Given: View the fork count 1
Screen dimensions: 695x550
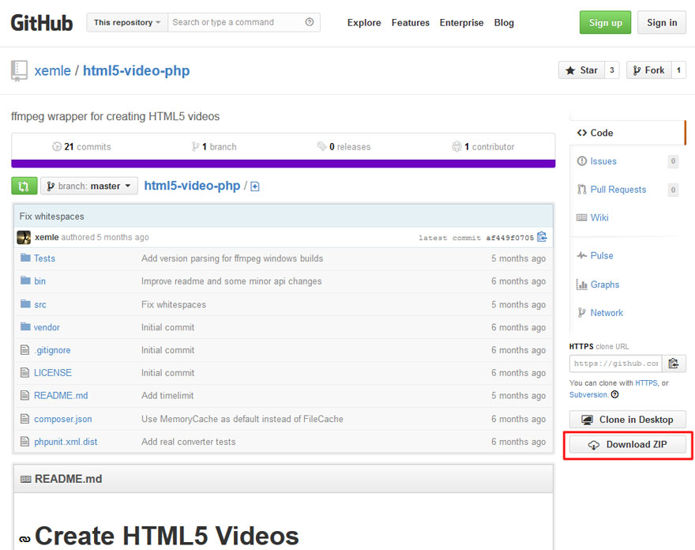Looking at the screenshot, I should 678,70.
